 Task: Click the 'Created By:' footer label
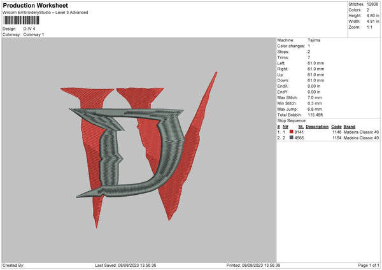[x=13, y=265]
